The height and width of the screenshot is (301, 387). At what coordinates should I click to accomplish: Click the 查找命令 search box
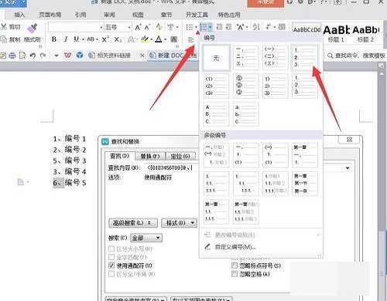tap(357, 56)
